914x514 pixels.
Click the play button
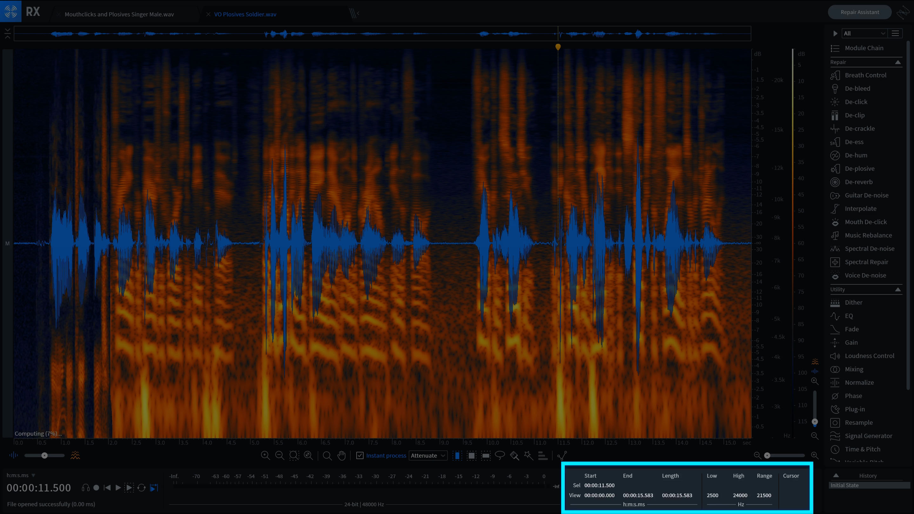click(118, 488)
